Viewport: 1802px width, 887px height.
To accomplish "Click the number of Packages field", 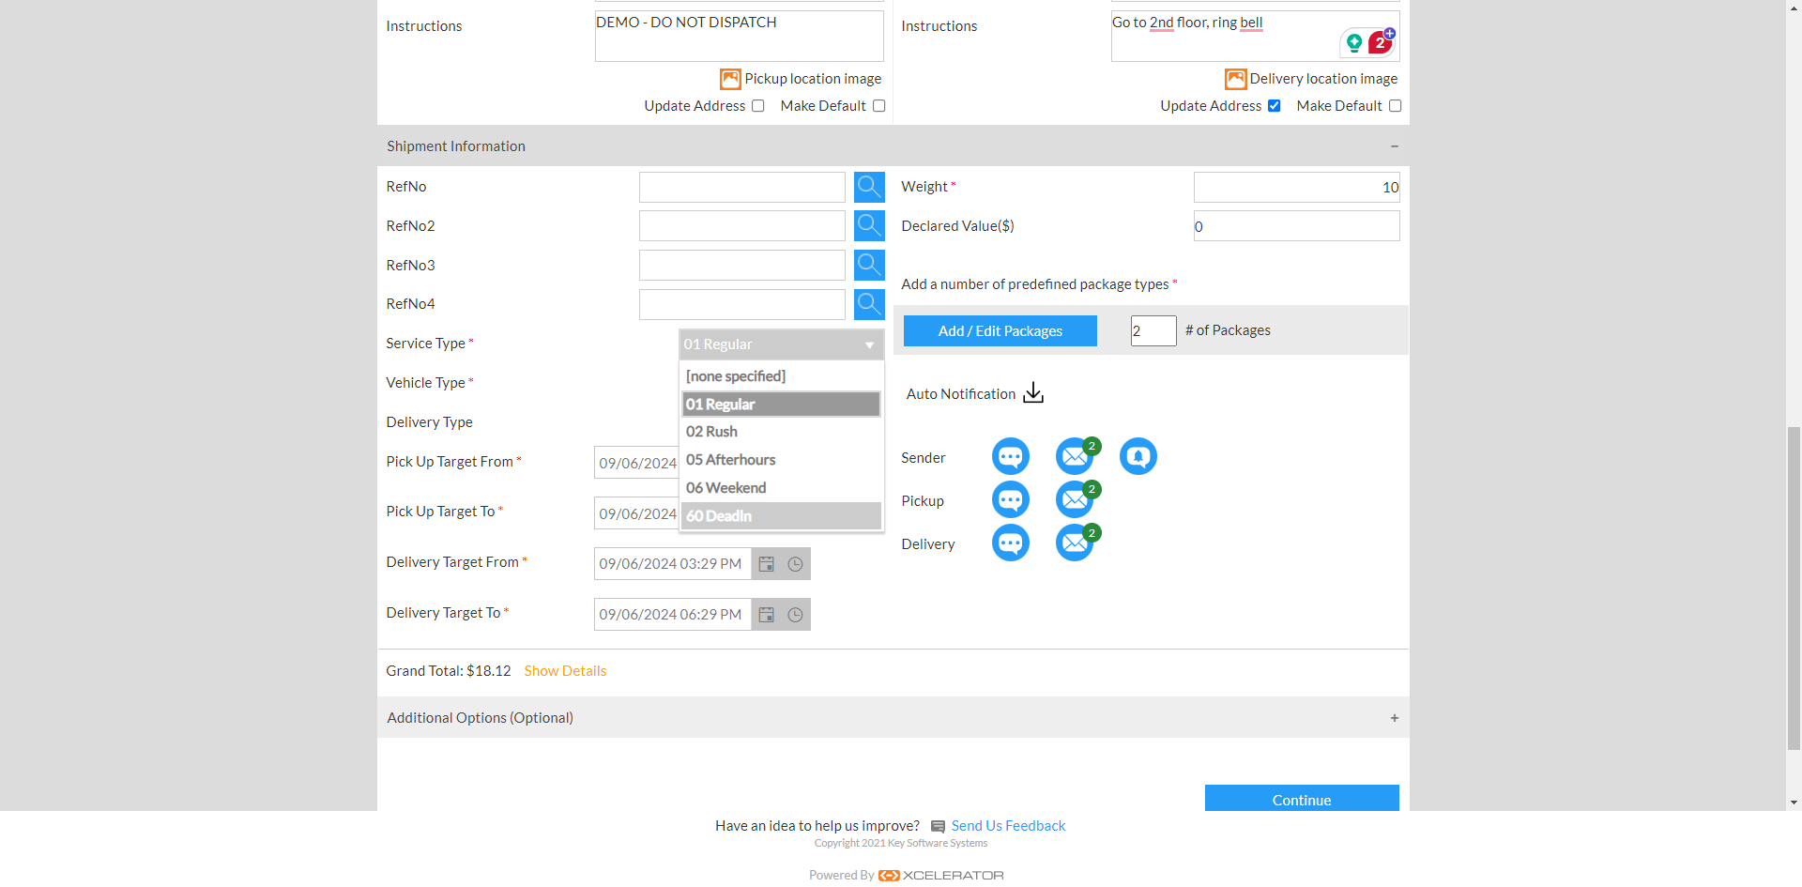I will [1153, 330].
